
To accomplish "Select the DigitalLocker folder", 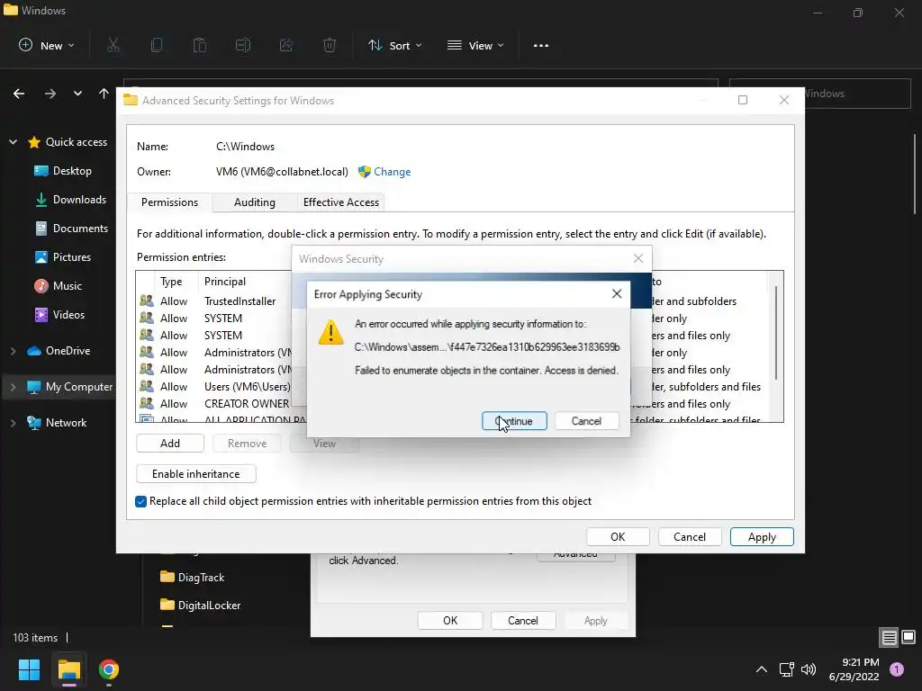I will [201, 605].
